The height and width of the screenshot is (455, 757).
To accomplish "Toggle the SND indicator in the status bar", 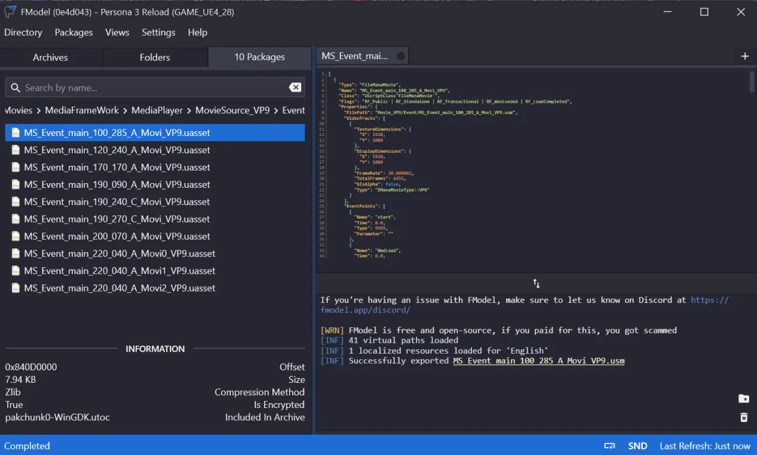I will point(637,446).
